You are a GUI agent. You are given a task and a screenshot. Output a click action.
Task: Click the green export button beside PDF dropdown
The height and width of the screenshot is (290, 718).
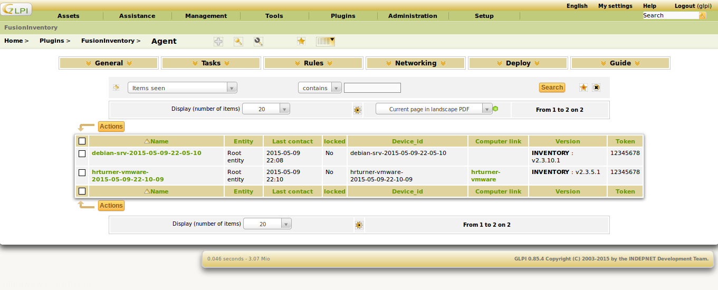tap(495, 109)
